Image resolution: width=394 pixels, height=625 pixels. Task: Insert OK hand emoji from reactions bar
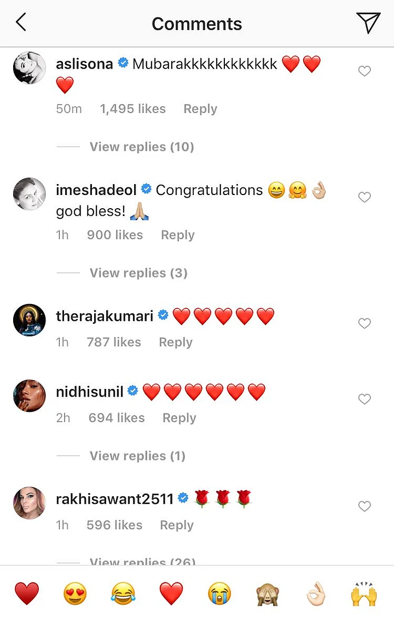316,594
